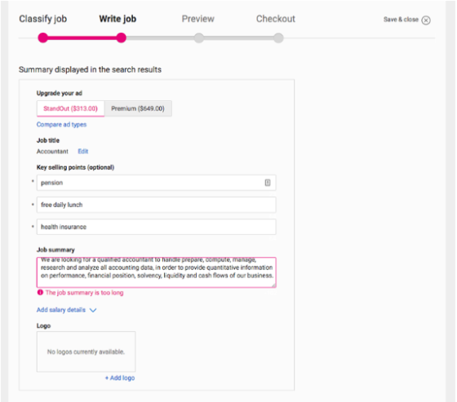Open the Preview step tab
Screen dimensions: 457x402
(197, 19)
